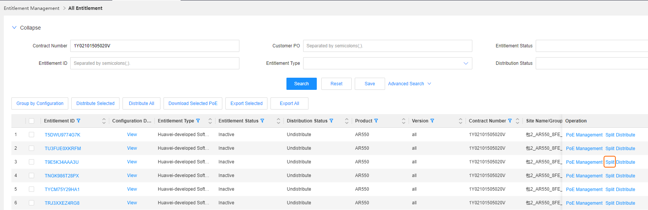Screen dimensions: 648x210
Task: Filter the Contract Number column
Action: point(510,121)
